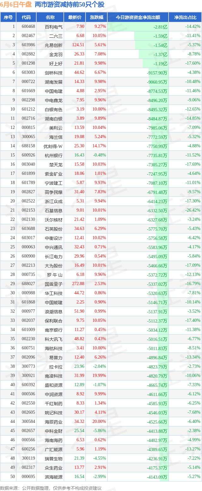Click stock name 海兰信
The image size is (202, 491).
pos(56,137)
